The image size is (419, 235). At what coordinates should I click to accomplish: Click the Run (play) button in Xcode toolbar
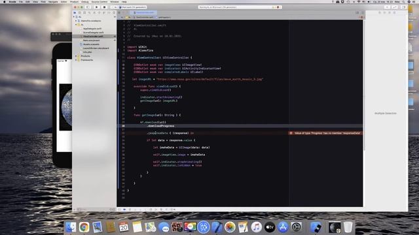tap(96, 7)
